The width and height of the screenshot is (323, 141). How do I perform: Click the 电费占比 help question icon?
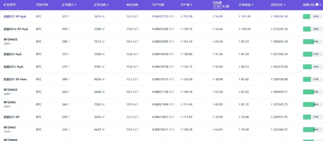point(317,5)
